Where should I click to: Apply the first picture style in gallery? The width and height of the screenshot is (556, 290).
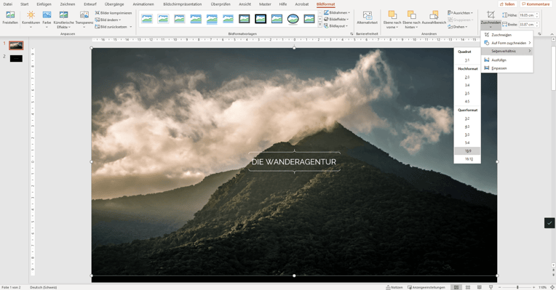pyautogui.click(x=147, y=19)
